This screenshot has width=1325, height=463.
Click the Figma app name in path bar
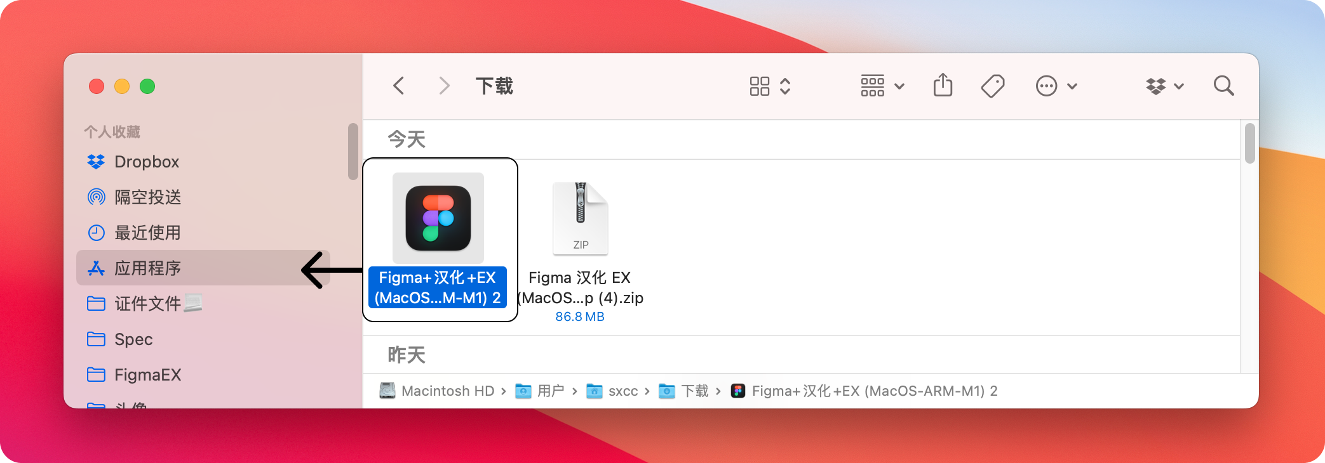coord(875,391)
